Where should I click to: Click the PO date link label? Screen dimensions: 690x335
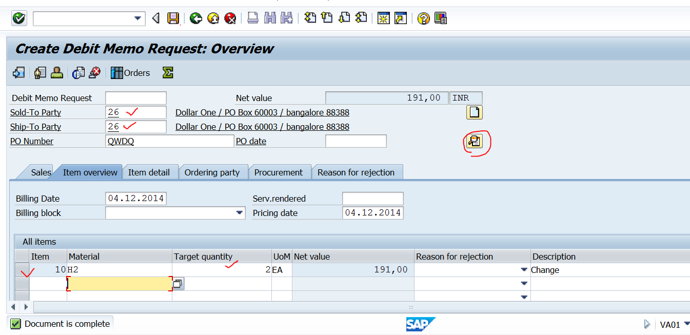[x=251, y=141]
